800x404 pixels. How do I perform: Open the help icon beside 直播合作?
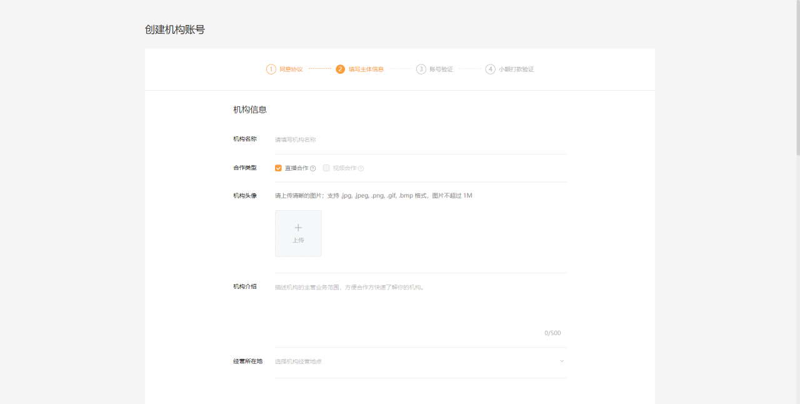pyautogui.click(x=313, y=168)
